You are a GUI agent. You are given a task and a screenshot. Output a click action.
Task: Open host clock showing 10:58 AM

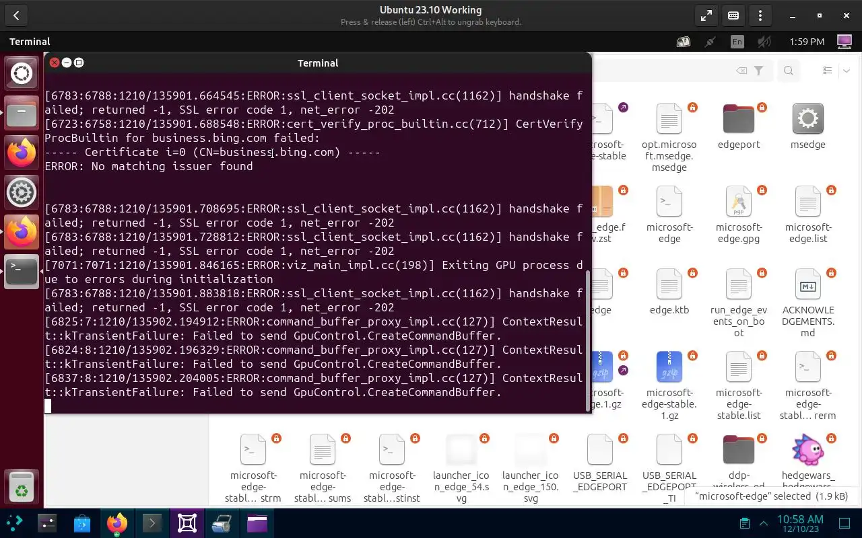pyautogui.click(x=800, y=524)
